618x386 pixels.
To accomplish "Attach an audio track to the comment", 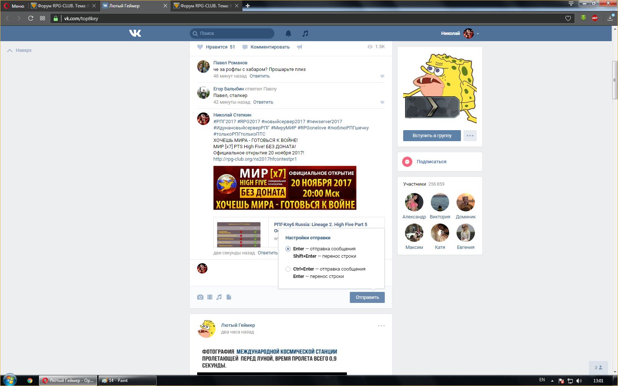I will coord(219,297).
